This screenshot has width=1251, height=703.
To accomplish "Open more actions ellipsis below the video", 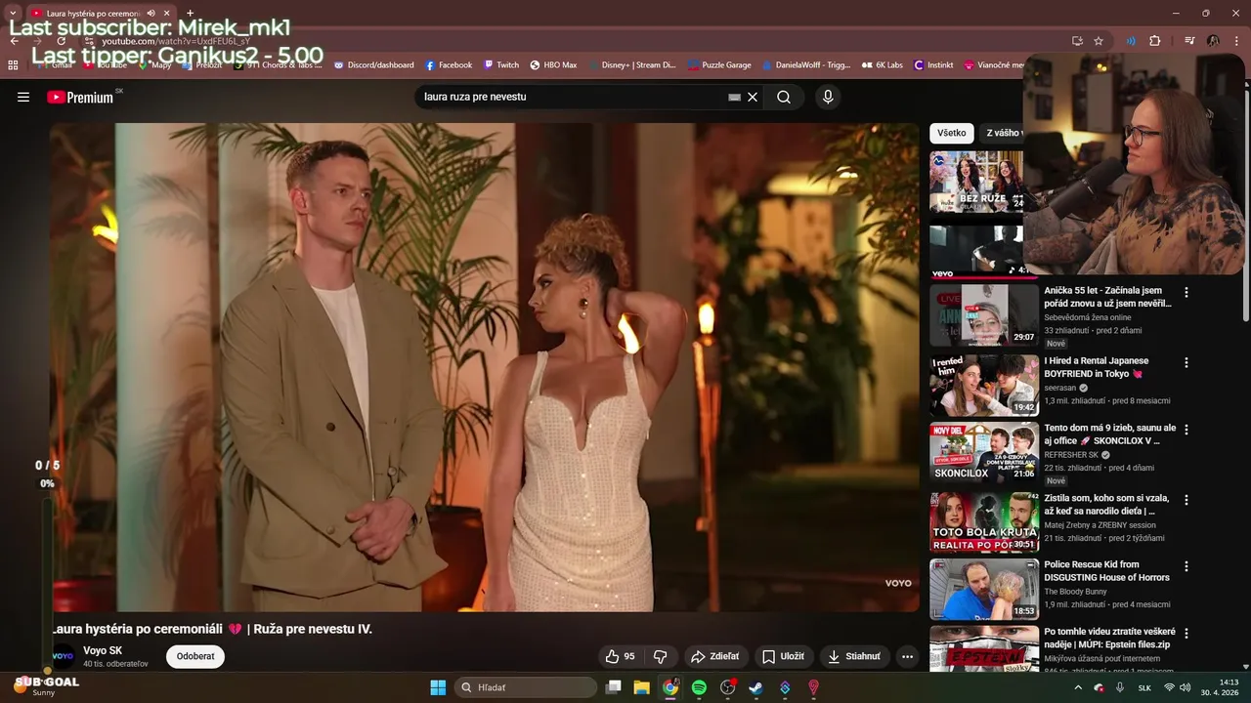I will (x=907, y=656).
